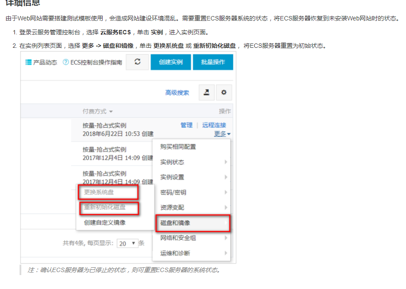Screen dimensions: 406x289
Task: Click the 创建实例 button
Action: click(171, 62)
